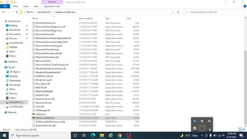Screen dimensions: 247x139
Task: Open 3D Objects in navigation pane
Action: pyautogui.click(x=15, y=72)
